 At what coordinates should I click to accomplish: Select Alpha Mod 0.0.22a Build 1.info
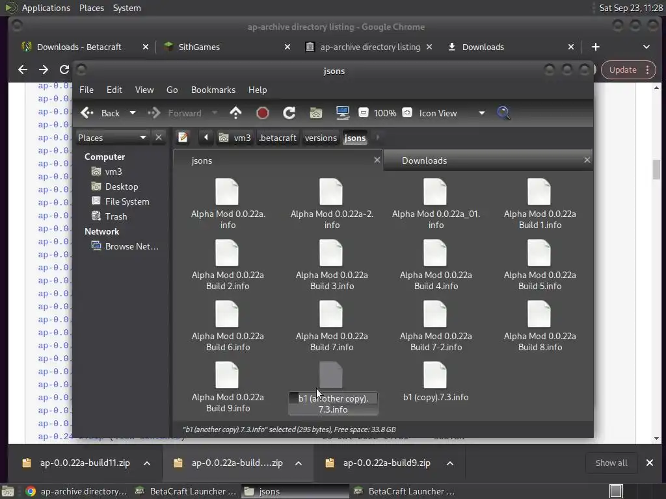(x=540, y=204)
